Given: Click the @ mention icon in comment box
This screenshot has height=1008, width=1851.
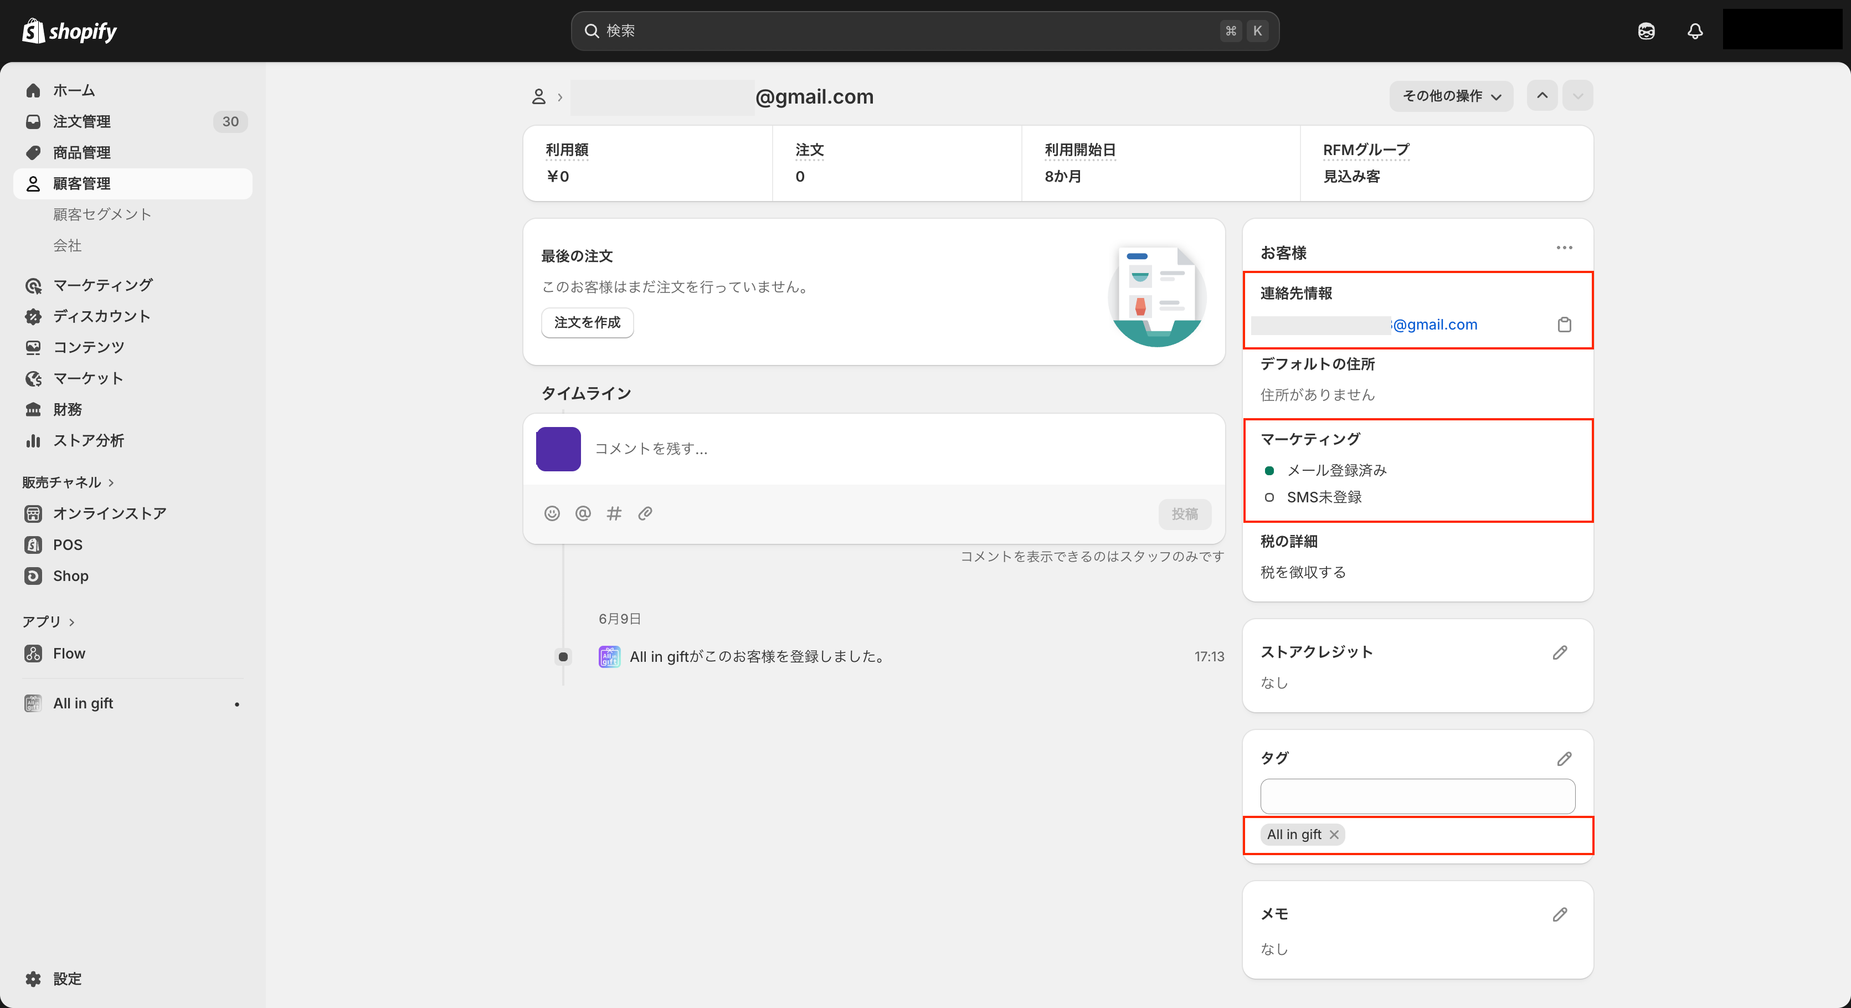Looking at the screenshot, I should point(583,513).
